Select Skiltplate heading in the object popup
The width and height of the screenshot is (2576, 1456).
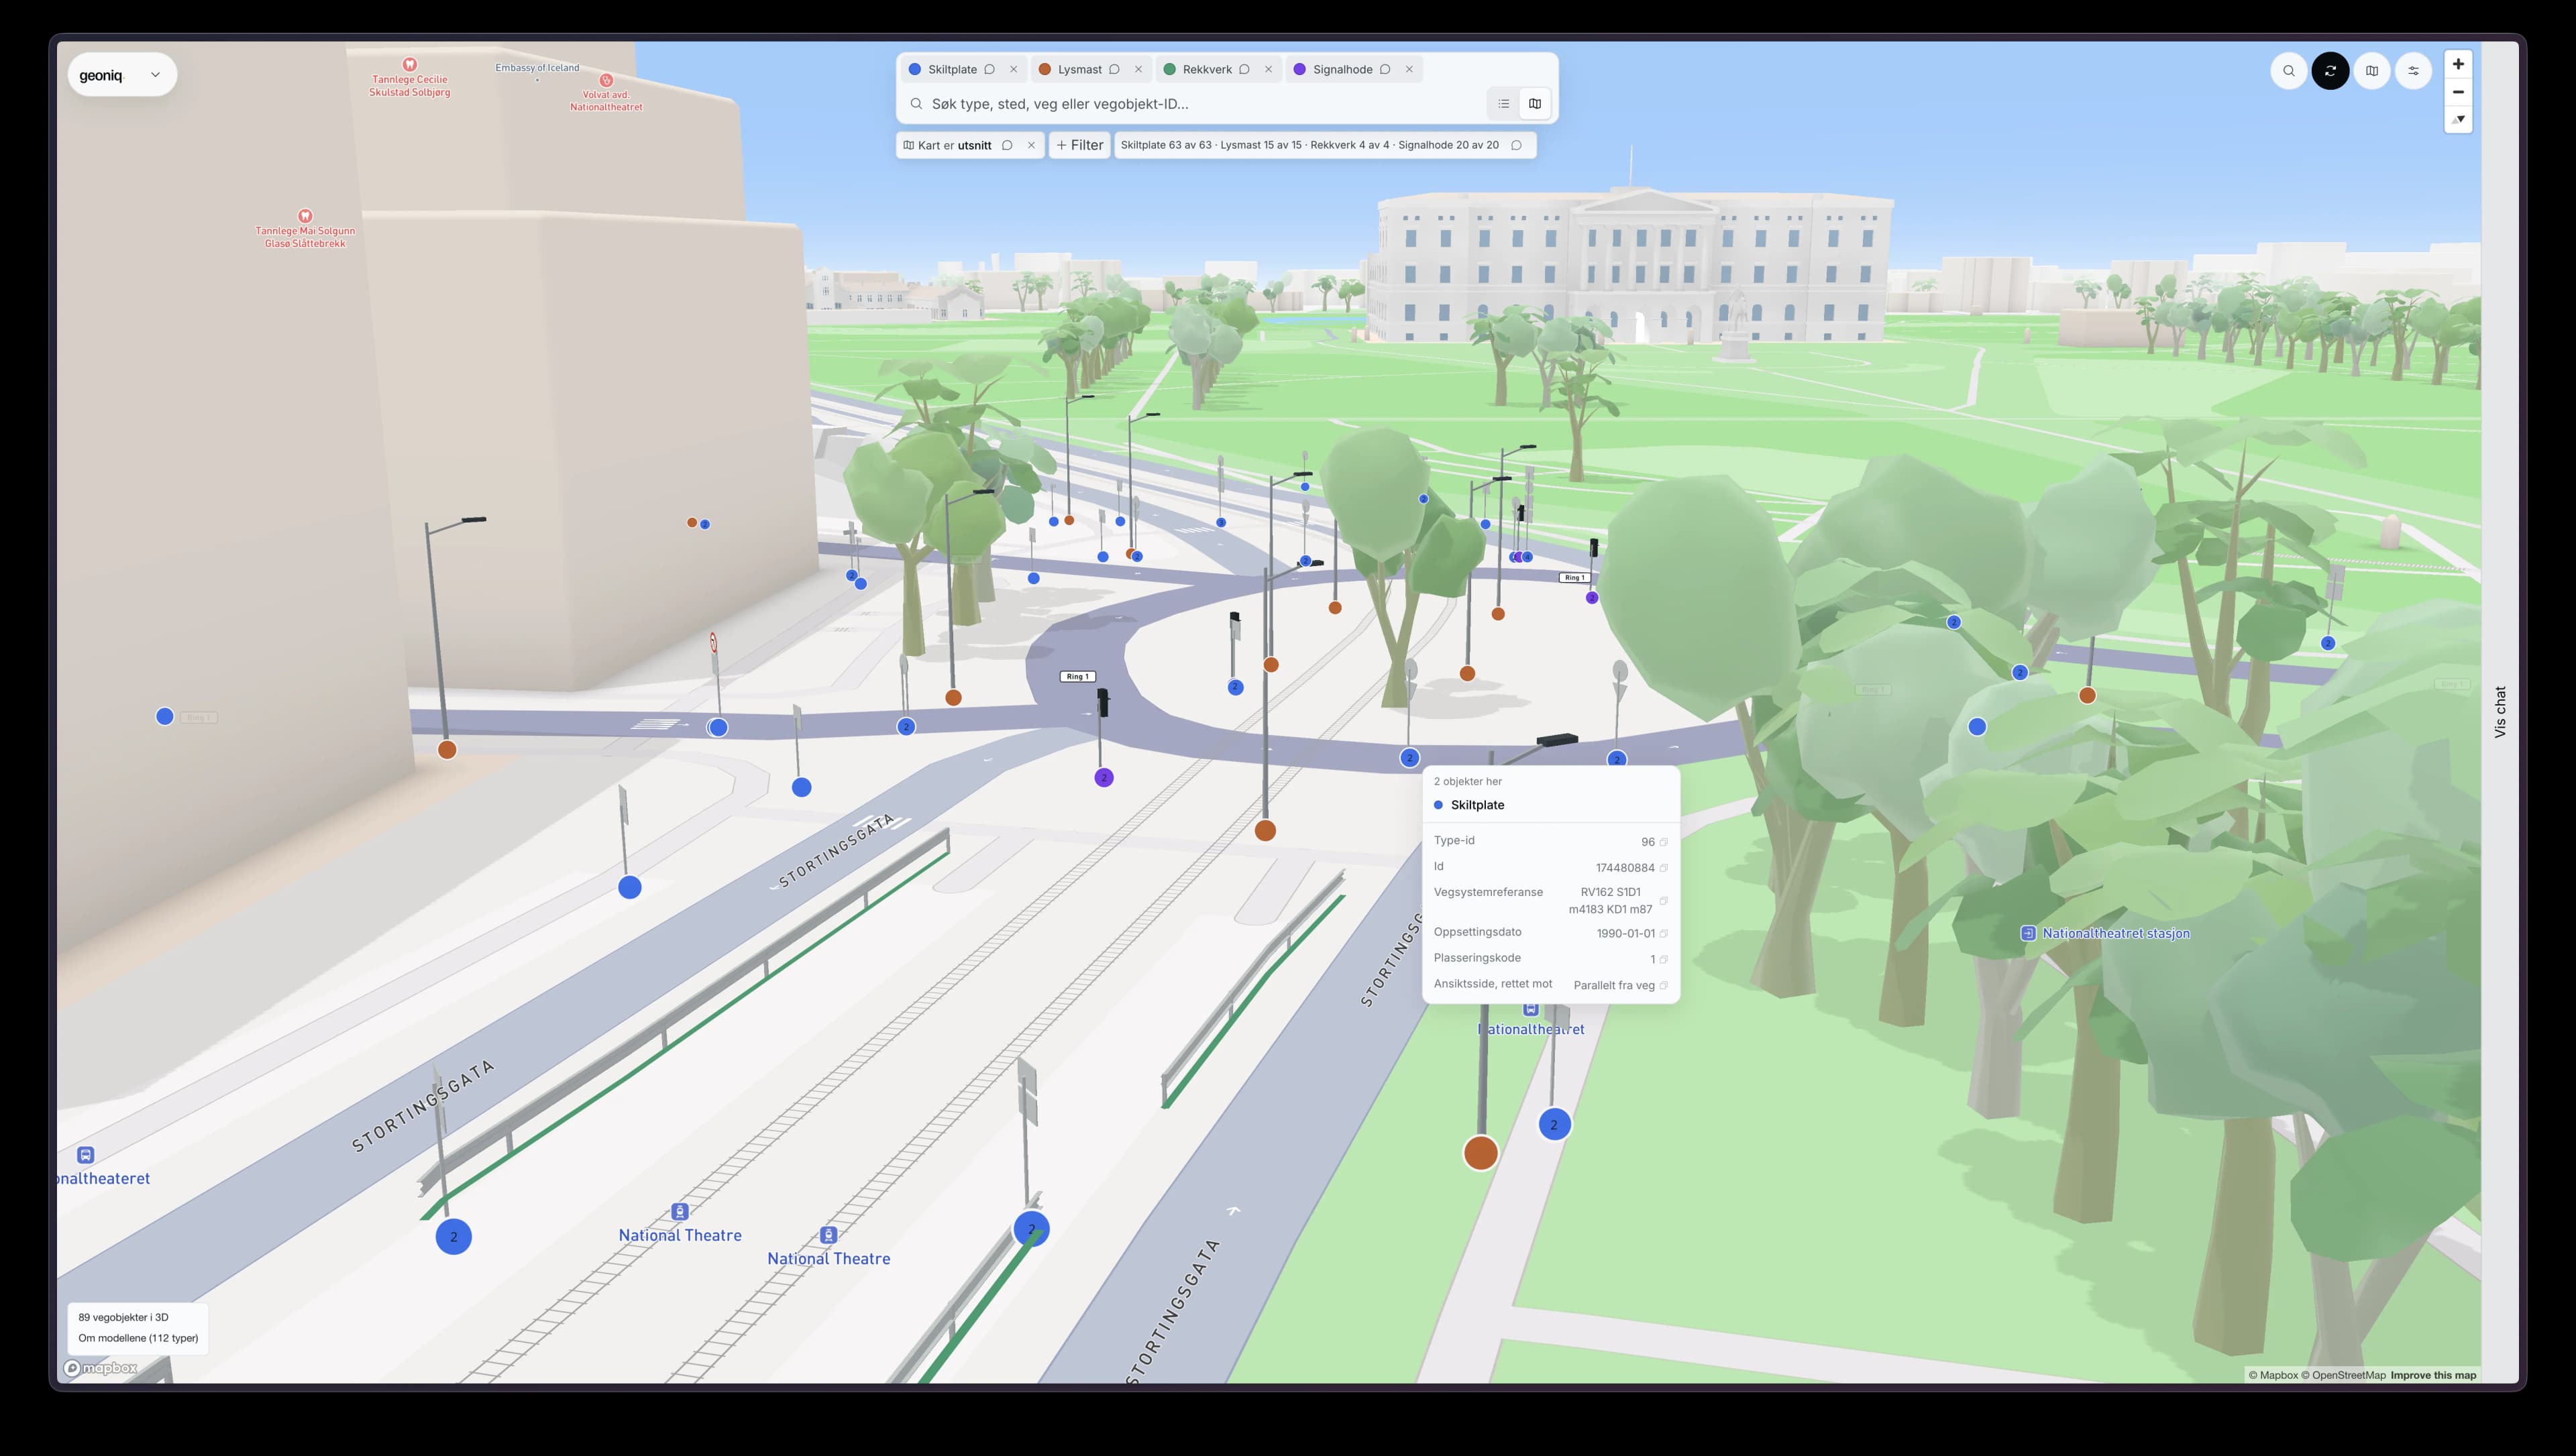pyautogui.click(x=1477, y=805)
